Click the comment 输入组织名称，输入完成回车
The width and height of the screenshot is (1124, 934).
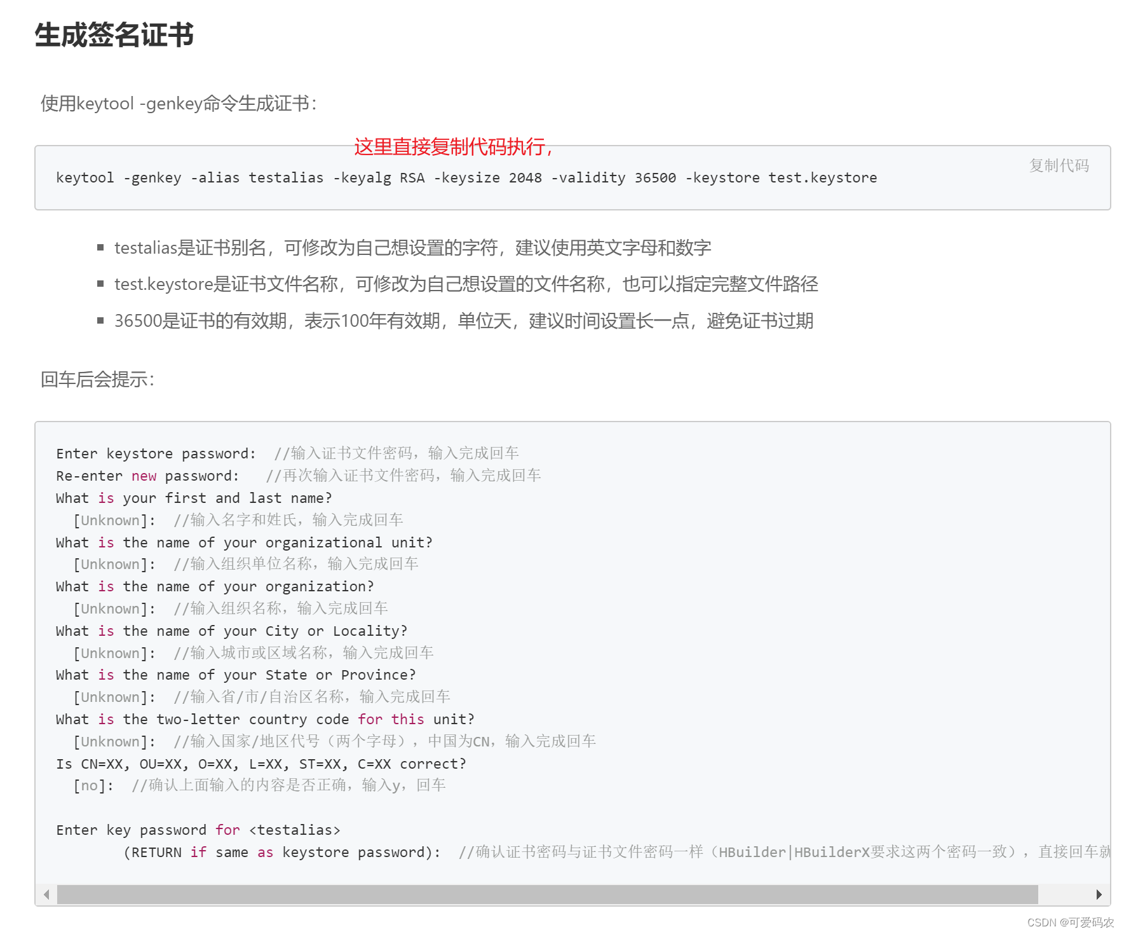point(281,608)
